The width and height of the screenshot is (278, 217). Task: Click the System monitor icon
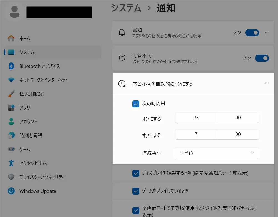[11, 52]
